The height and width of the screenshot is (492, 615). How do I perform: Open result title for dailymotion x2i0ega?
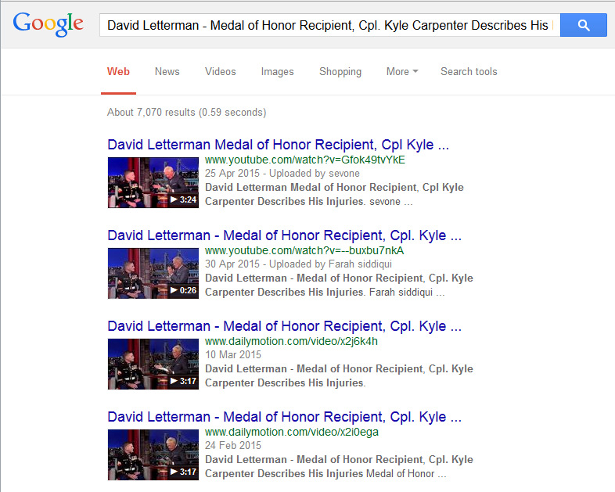pyautogui.click(x=284, y=417)
